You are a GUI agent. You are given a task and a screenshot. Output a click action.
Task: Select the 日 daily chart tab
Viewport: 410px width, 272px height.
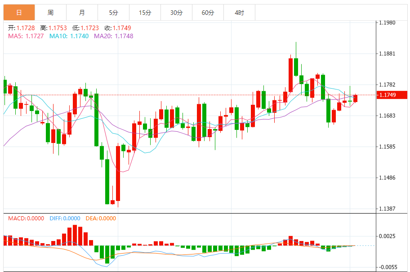tap(19, 13)
